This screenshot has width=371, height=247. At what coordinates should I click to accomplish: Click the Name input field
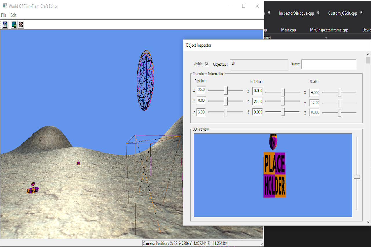click(329, 64)
